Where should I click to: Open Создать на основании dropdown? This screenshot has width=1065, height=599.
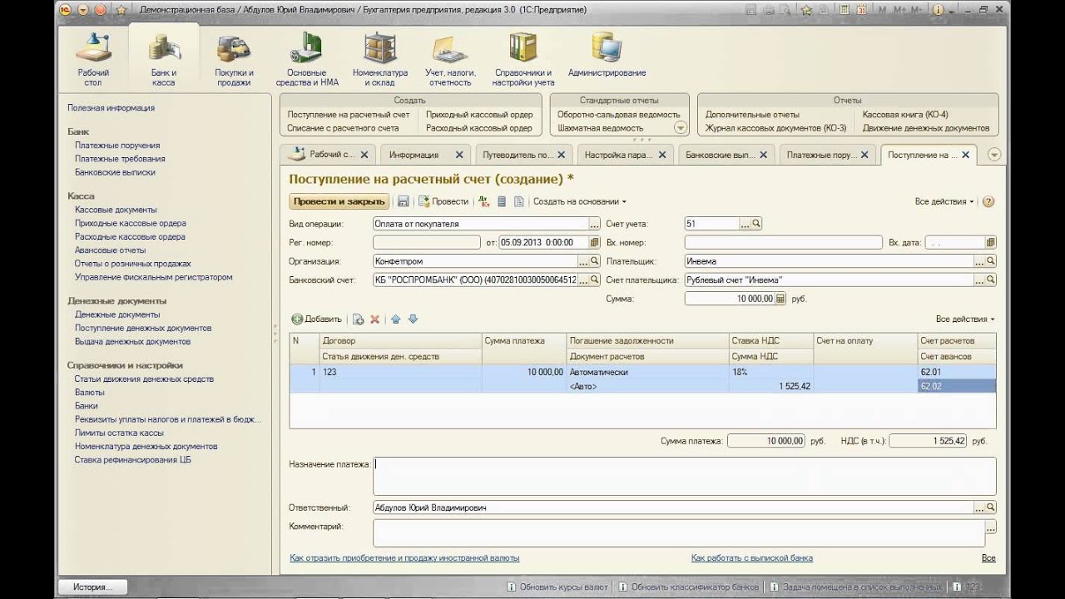tap(580, 201)
